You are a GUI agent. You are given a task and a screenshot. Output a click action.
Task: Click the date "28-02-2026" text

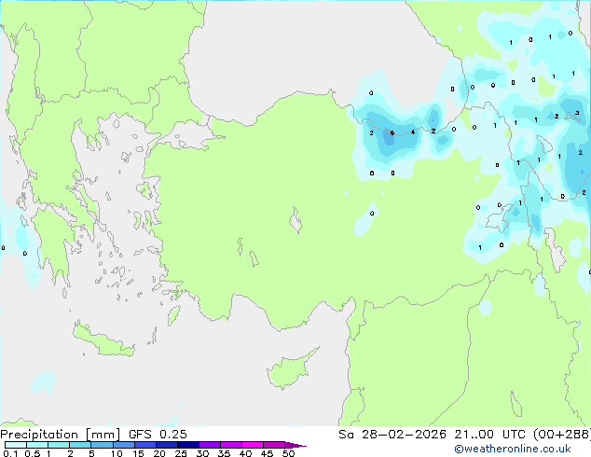(404, 434)
